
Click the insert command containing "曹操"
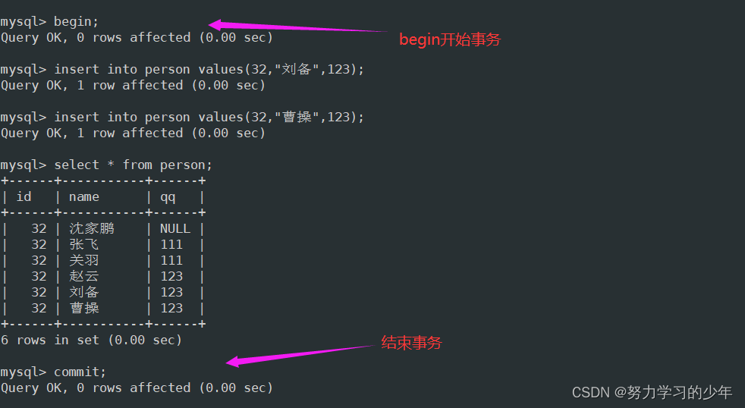[x=209, y=117]
